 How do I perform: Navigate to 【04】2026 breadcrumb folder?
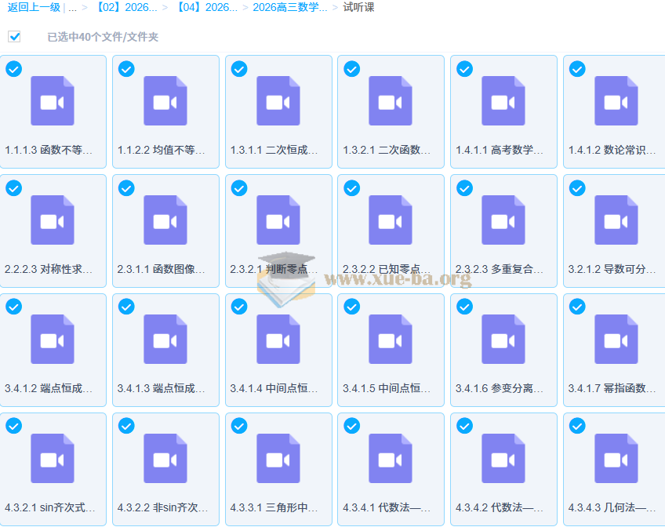point(205,7)
